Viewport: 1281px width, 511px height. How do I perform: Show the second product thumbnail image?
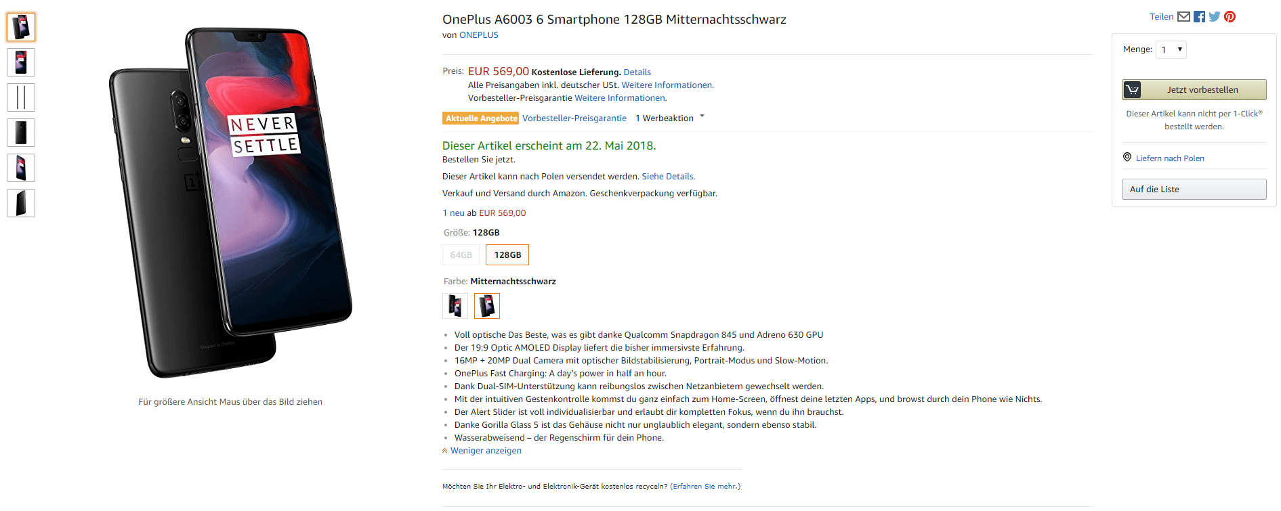point(21,62)
